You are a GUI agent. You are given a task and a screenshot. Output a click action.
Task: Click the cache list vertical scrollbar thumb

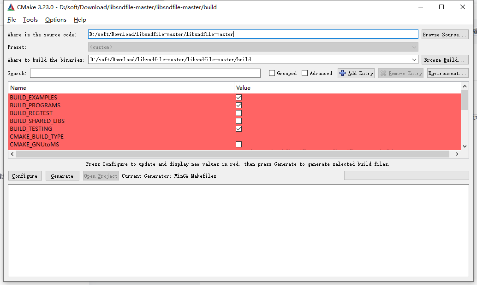click(465, 100)
